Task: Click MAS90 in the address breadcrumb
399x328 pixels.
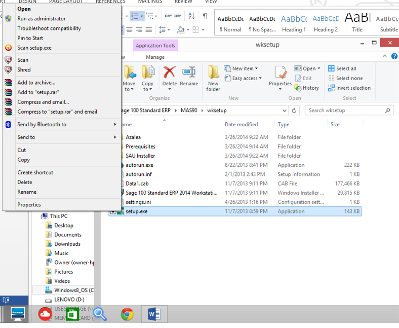Action: (189, 111)
